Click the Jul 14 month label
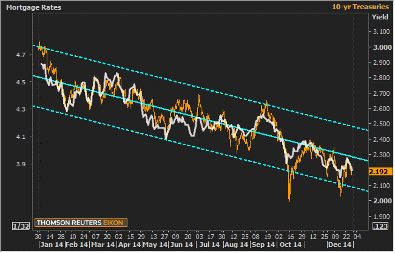Screen dimensions: 395x253 click(209, 245)
